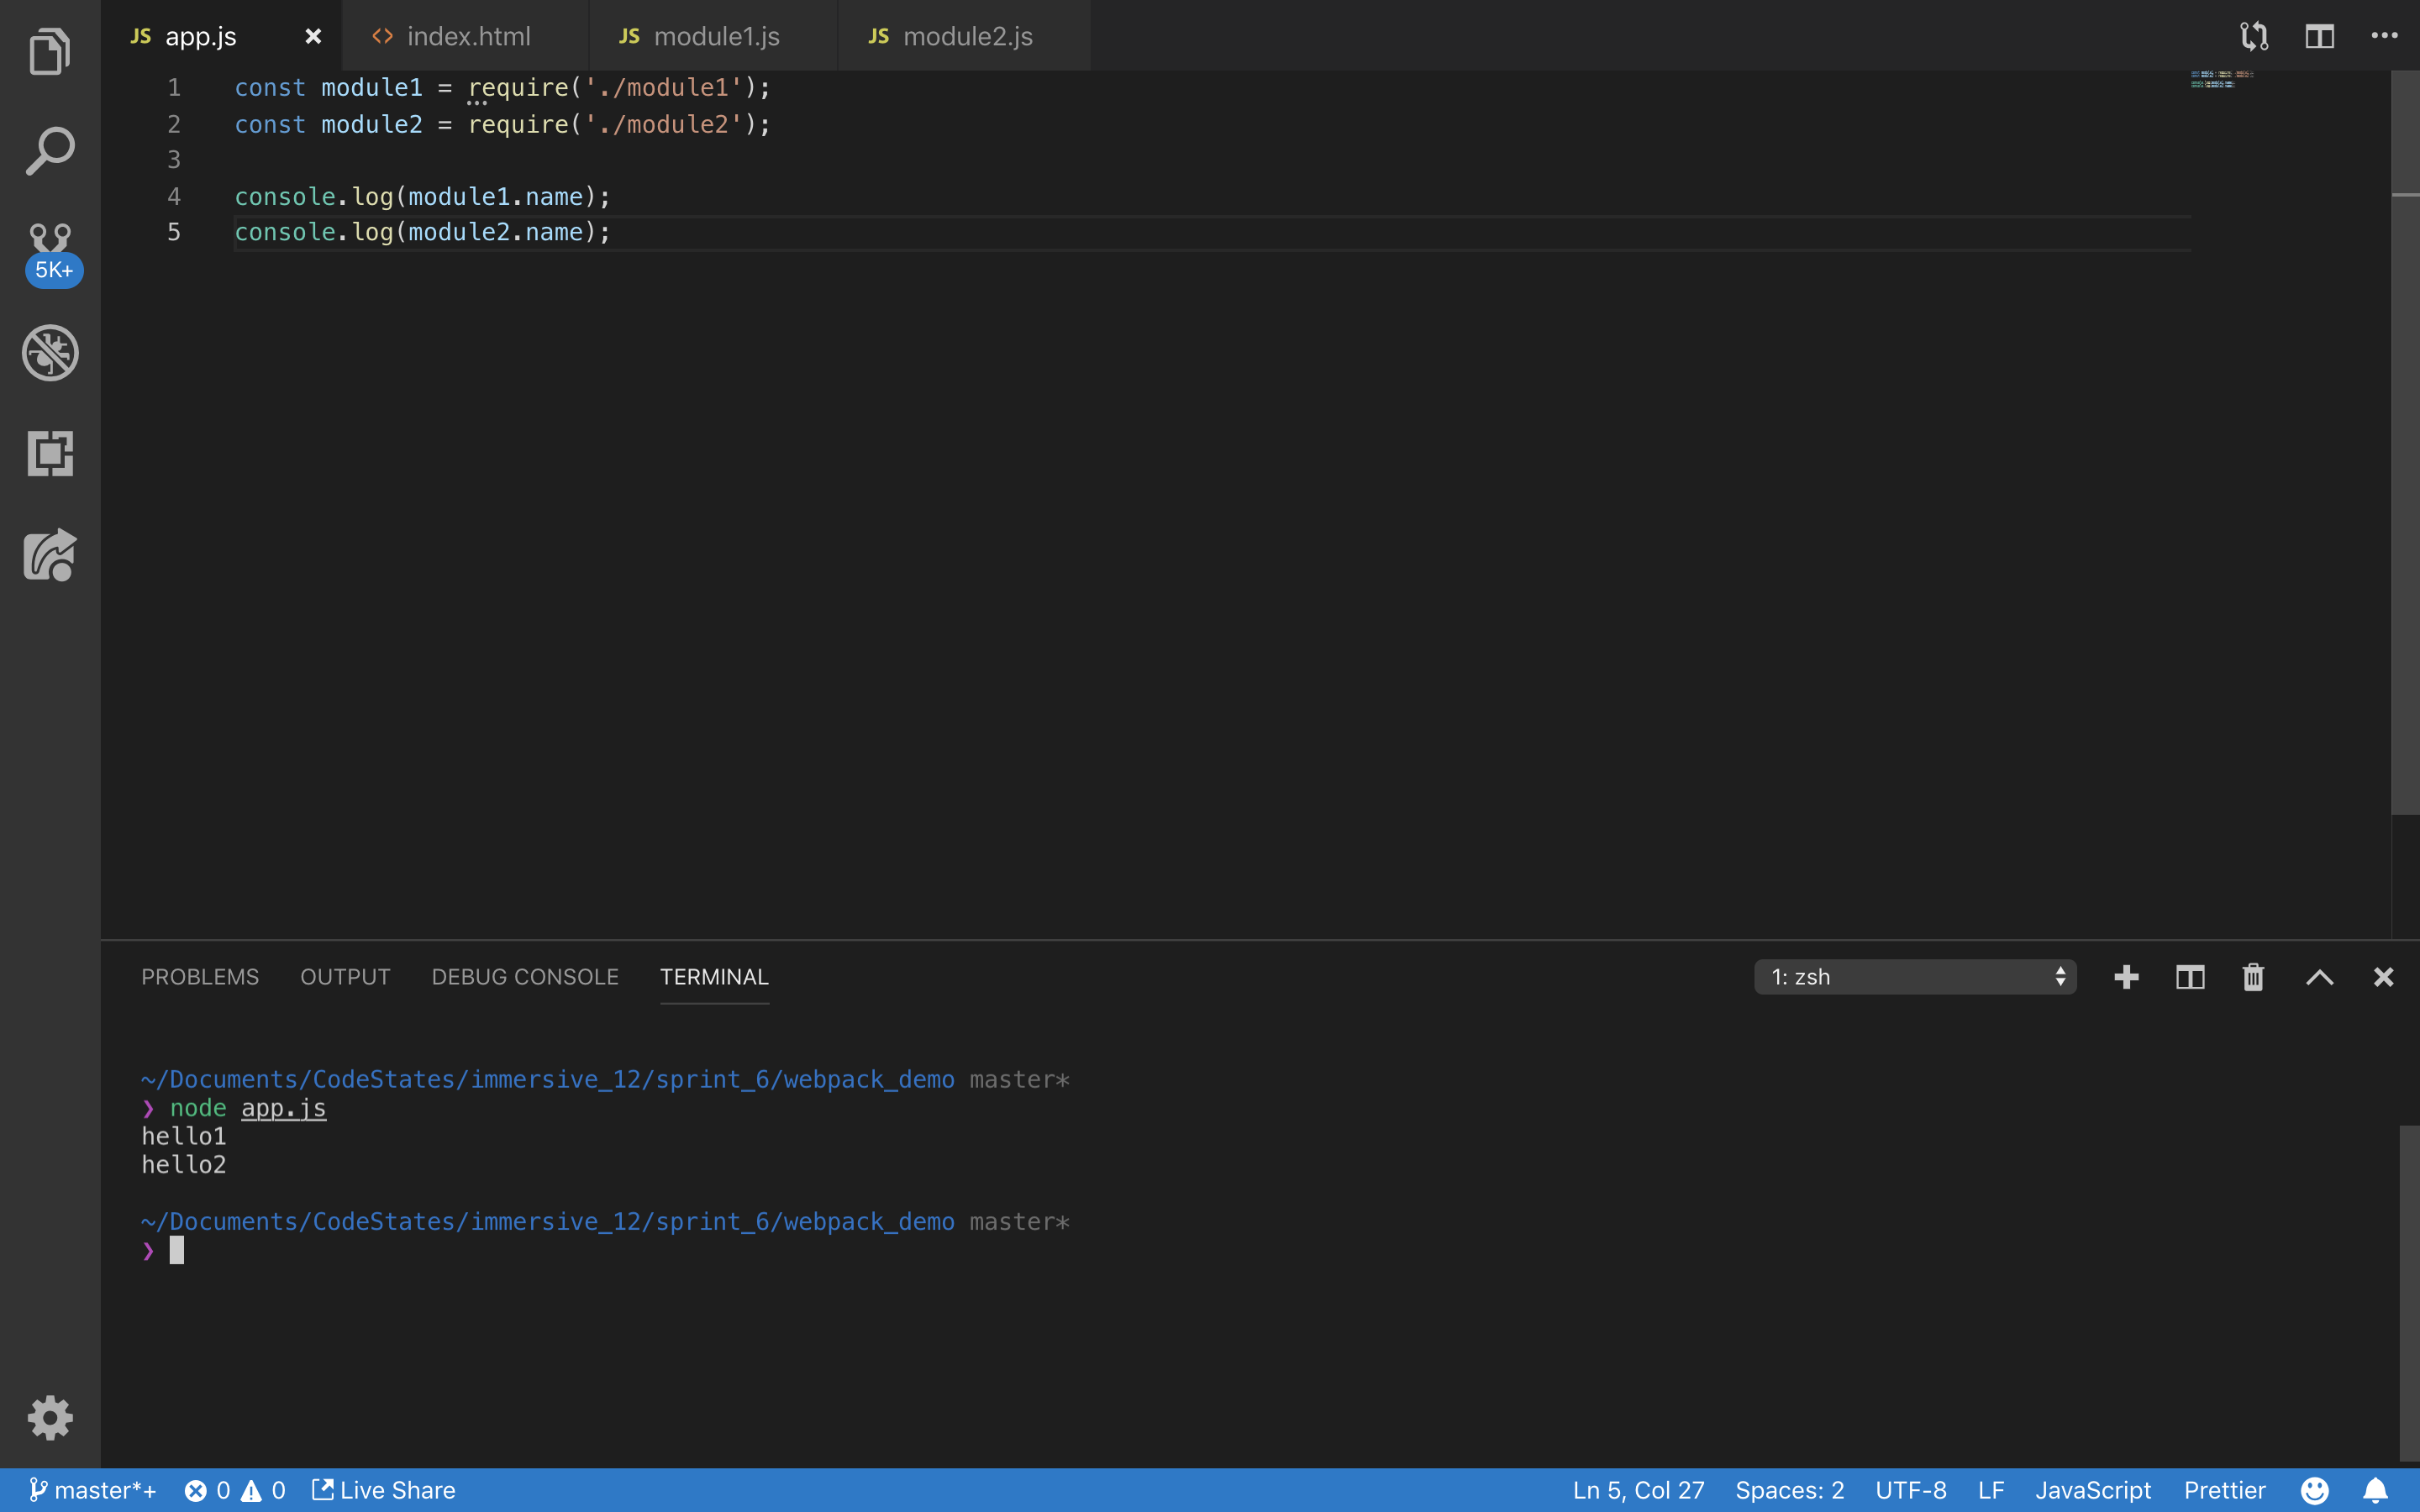The height and width of the screenshot is (1512, 2420).
Task: Open the Search sidebar view
Action: [x=50, y=151]
